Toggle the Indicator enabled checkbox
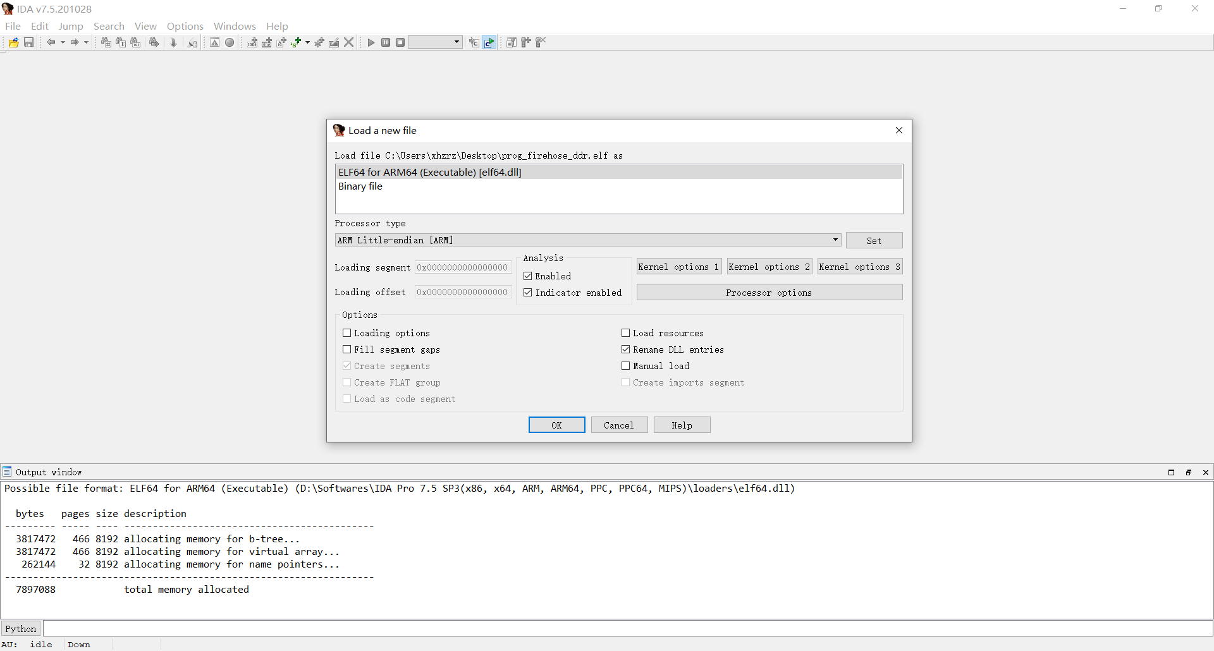This screenshot has height=651, width=1214. tap(528, 293)
